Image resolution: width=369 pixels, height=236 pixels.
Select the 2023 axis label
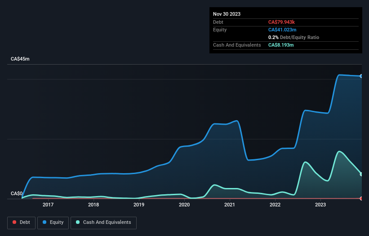tap(320, 205)
